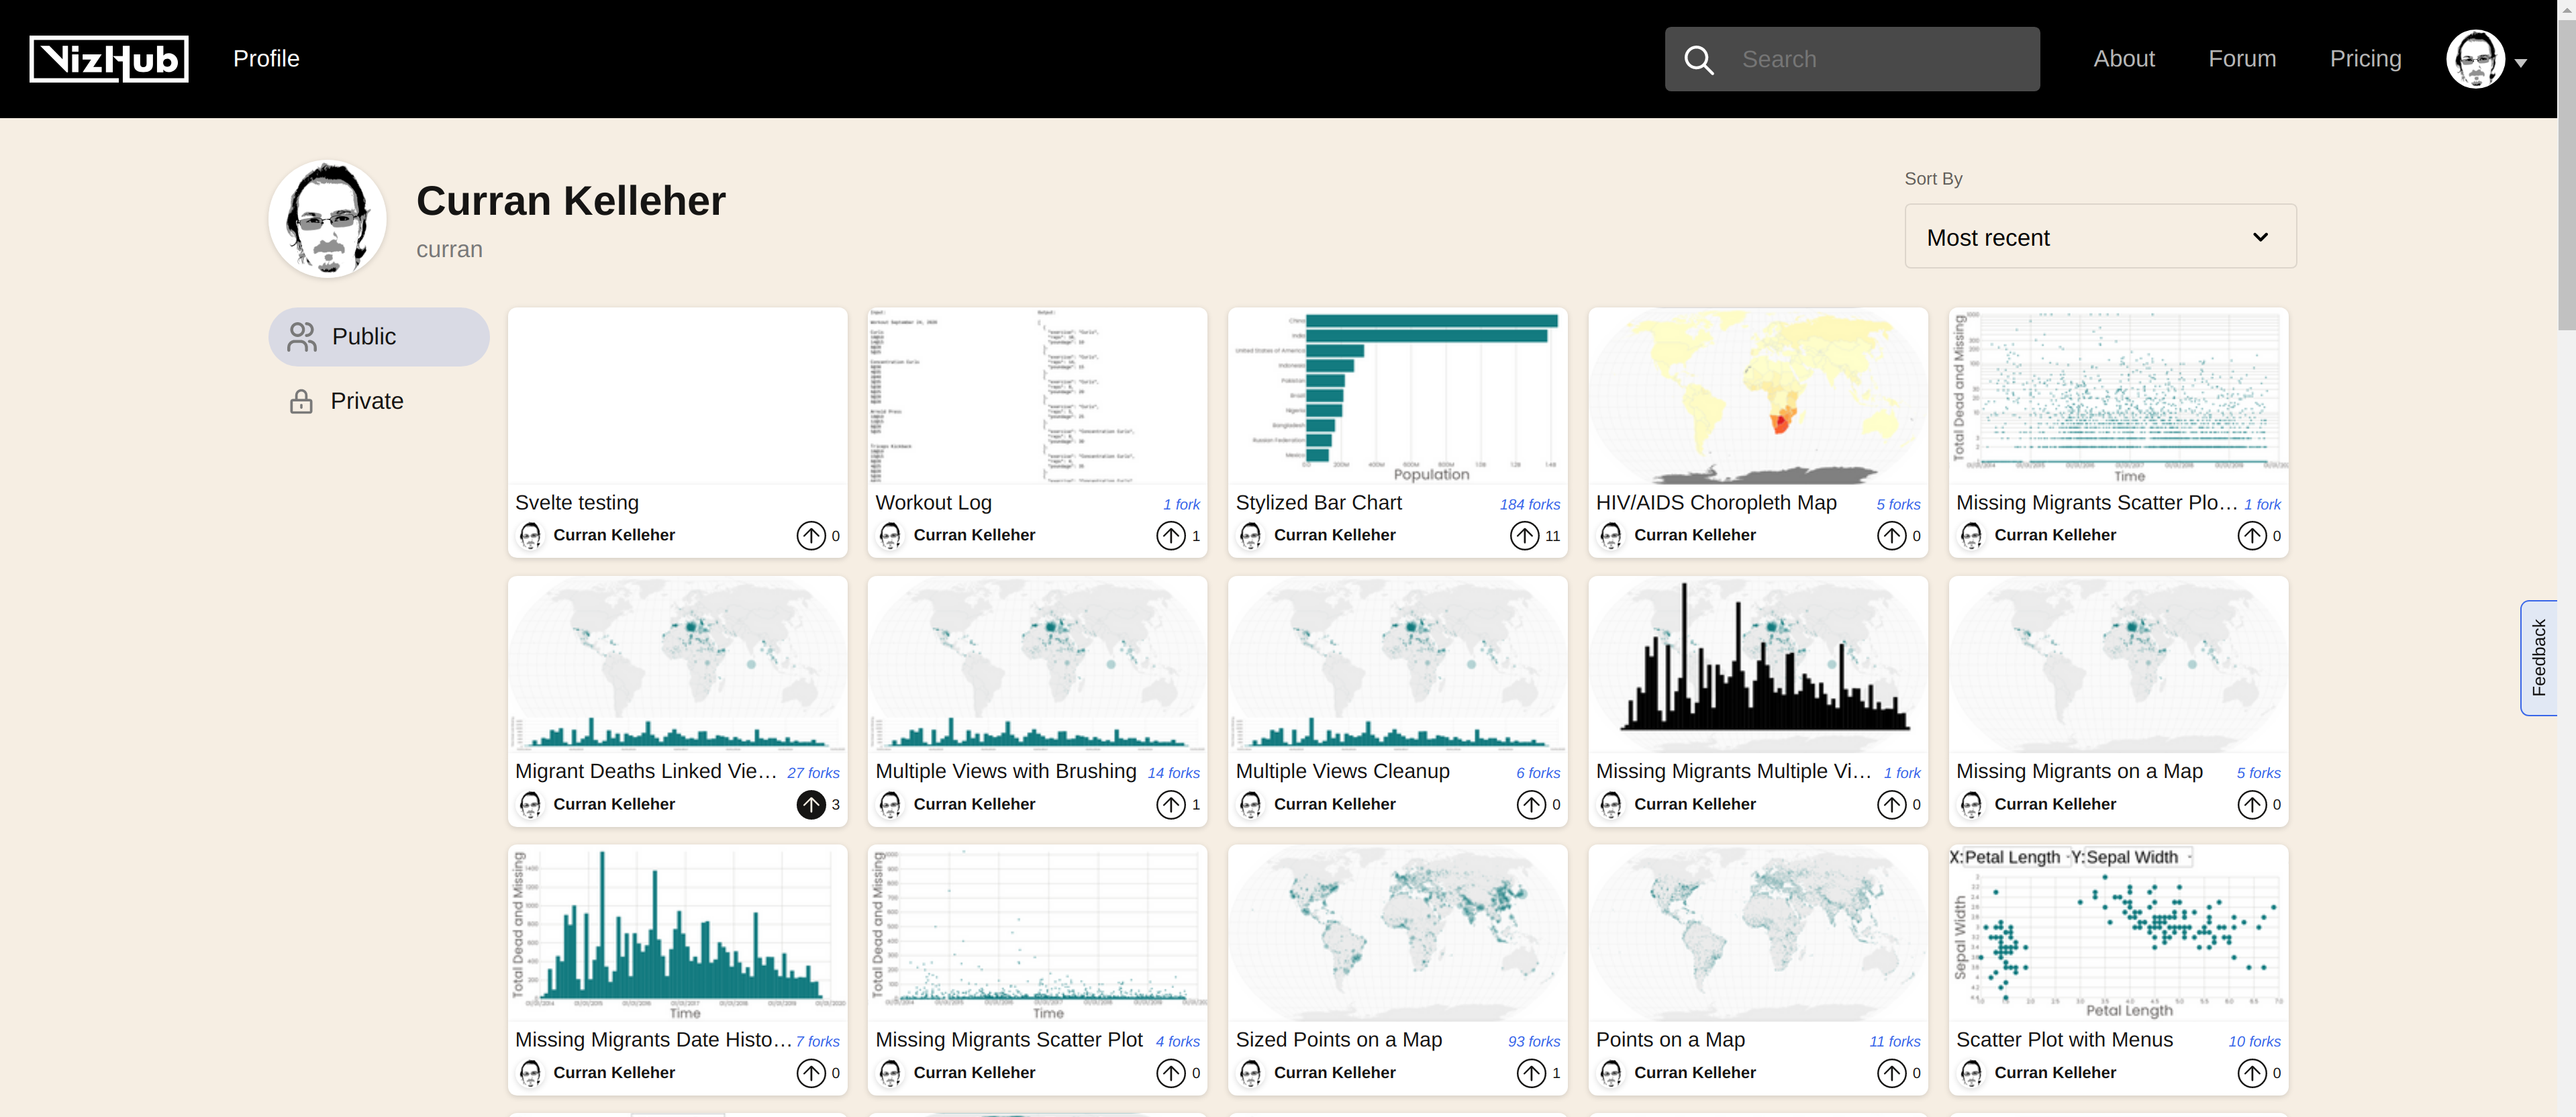
Task: Open the Forum page from the navbar
Action: pyautogui.click(x=2242, y=59)
